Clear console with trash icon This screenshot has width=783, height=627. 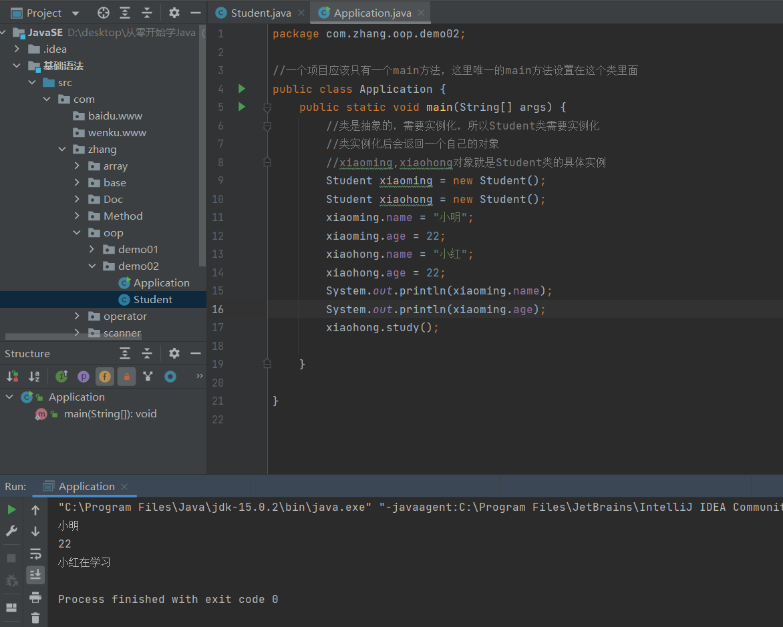[35, 618]
